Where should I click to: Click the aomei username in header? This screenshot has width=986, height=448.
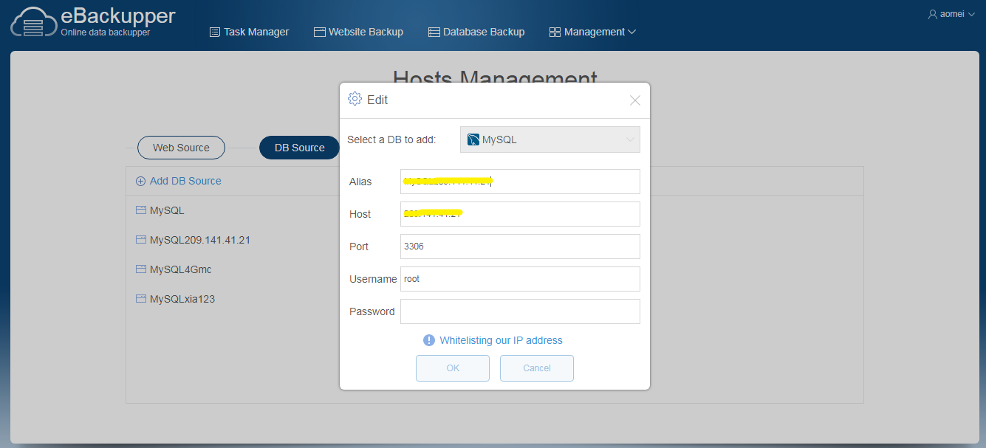click(952, 14)
